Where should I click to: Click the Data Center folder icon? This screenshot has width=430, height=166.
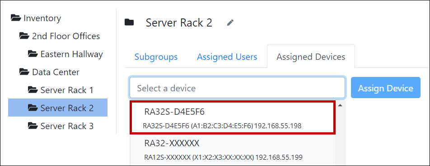click(x=24, y=72)
